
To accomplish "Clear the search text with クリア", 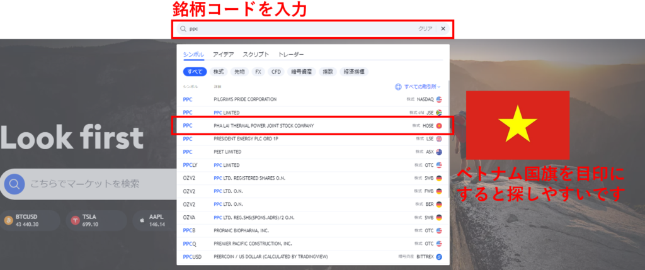I will (x=425, y=29).
